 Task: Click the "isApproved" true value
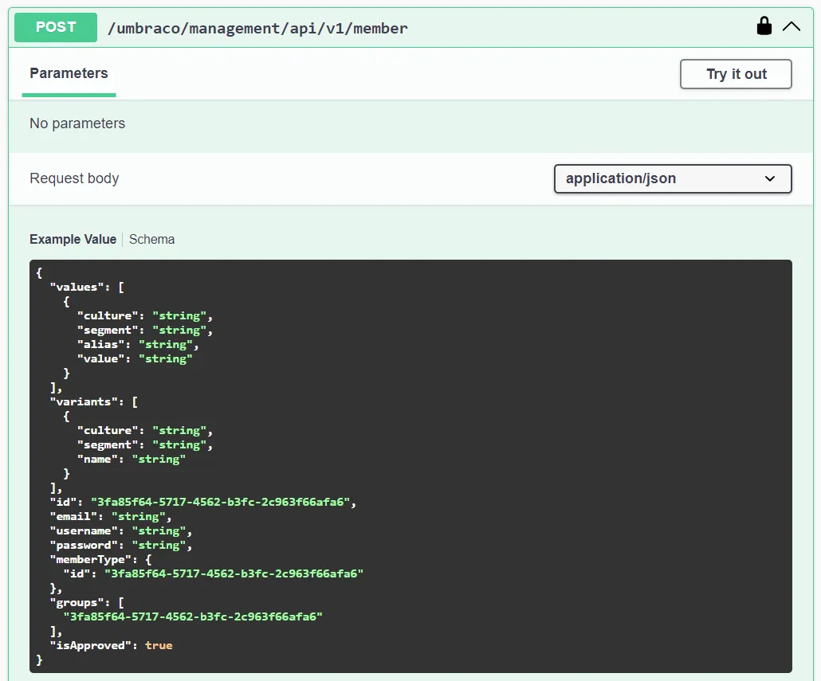[159, 645]
